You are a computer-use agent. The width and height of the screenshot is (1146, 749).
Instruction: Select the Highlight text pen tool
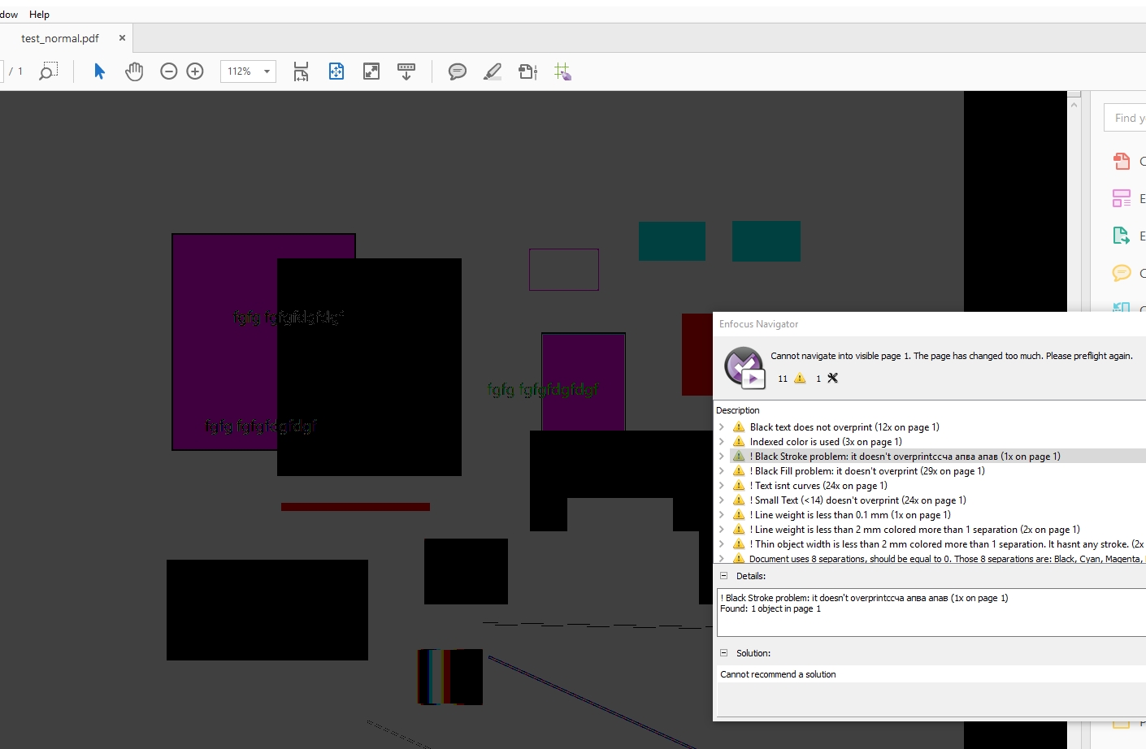coord(493,71)
